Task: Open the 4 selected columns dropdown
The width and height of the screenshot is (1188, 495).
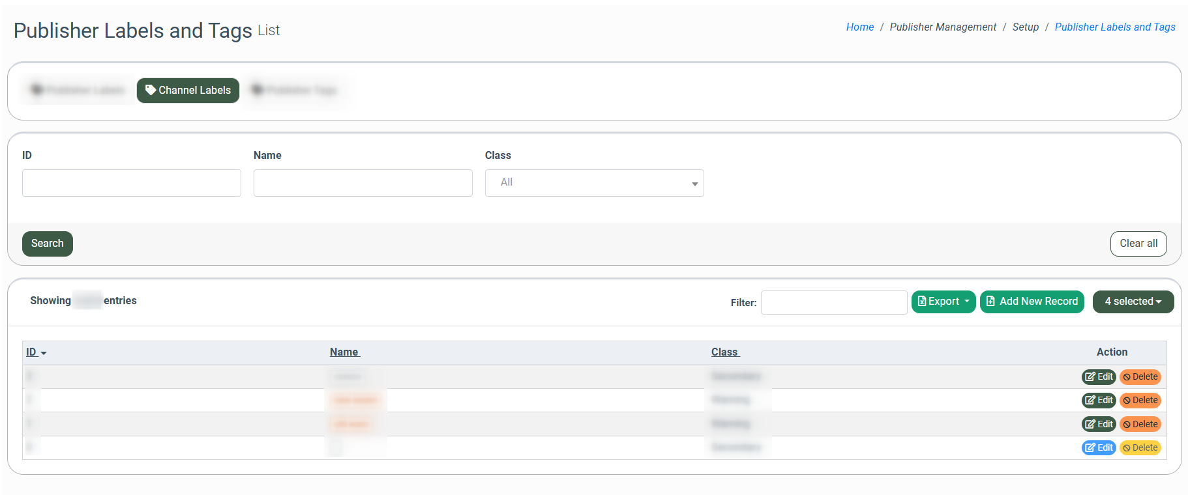Action: [x=1133, y=302]
